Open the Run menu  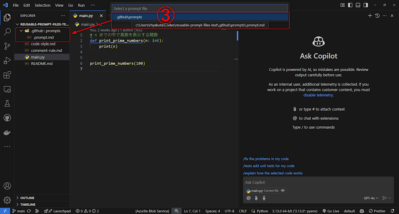coord(81,5)
